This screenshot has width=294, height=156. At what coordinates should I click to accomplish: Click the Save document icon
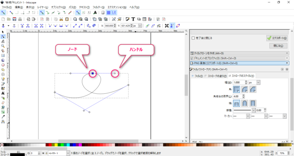[14, 19]
